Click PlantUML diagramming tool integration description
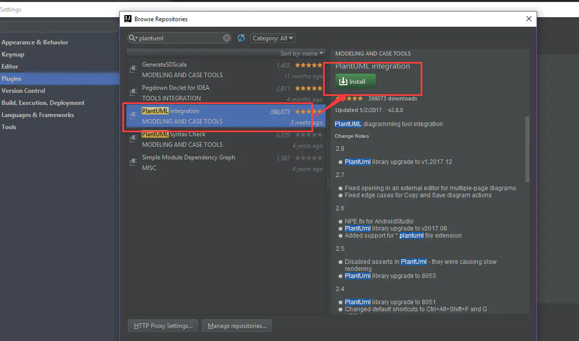 pyautogui.click(x=388, y=124)
